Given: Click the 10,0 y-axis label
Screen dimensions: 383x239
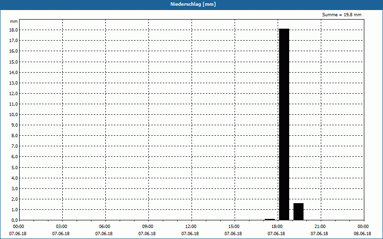Looking at the screenshot, I should click(x=14, y=114).
